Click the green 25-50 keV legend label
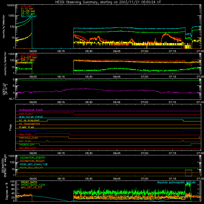Image resolution: width=204 pixels, height=204 pixels. tap(28, 14)
